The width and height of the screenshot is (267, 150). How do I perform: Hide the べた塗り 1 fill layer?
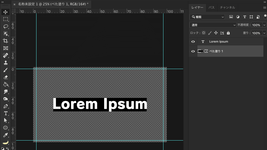(193, 51)
